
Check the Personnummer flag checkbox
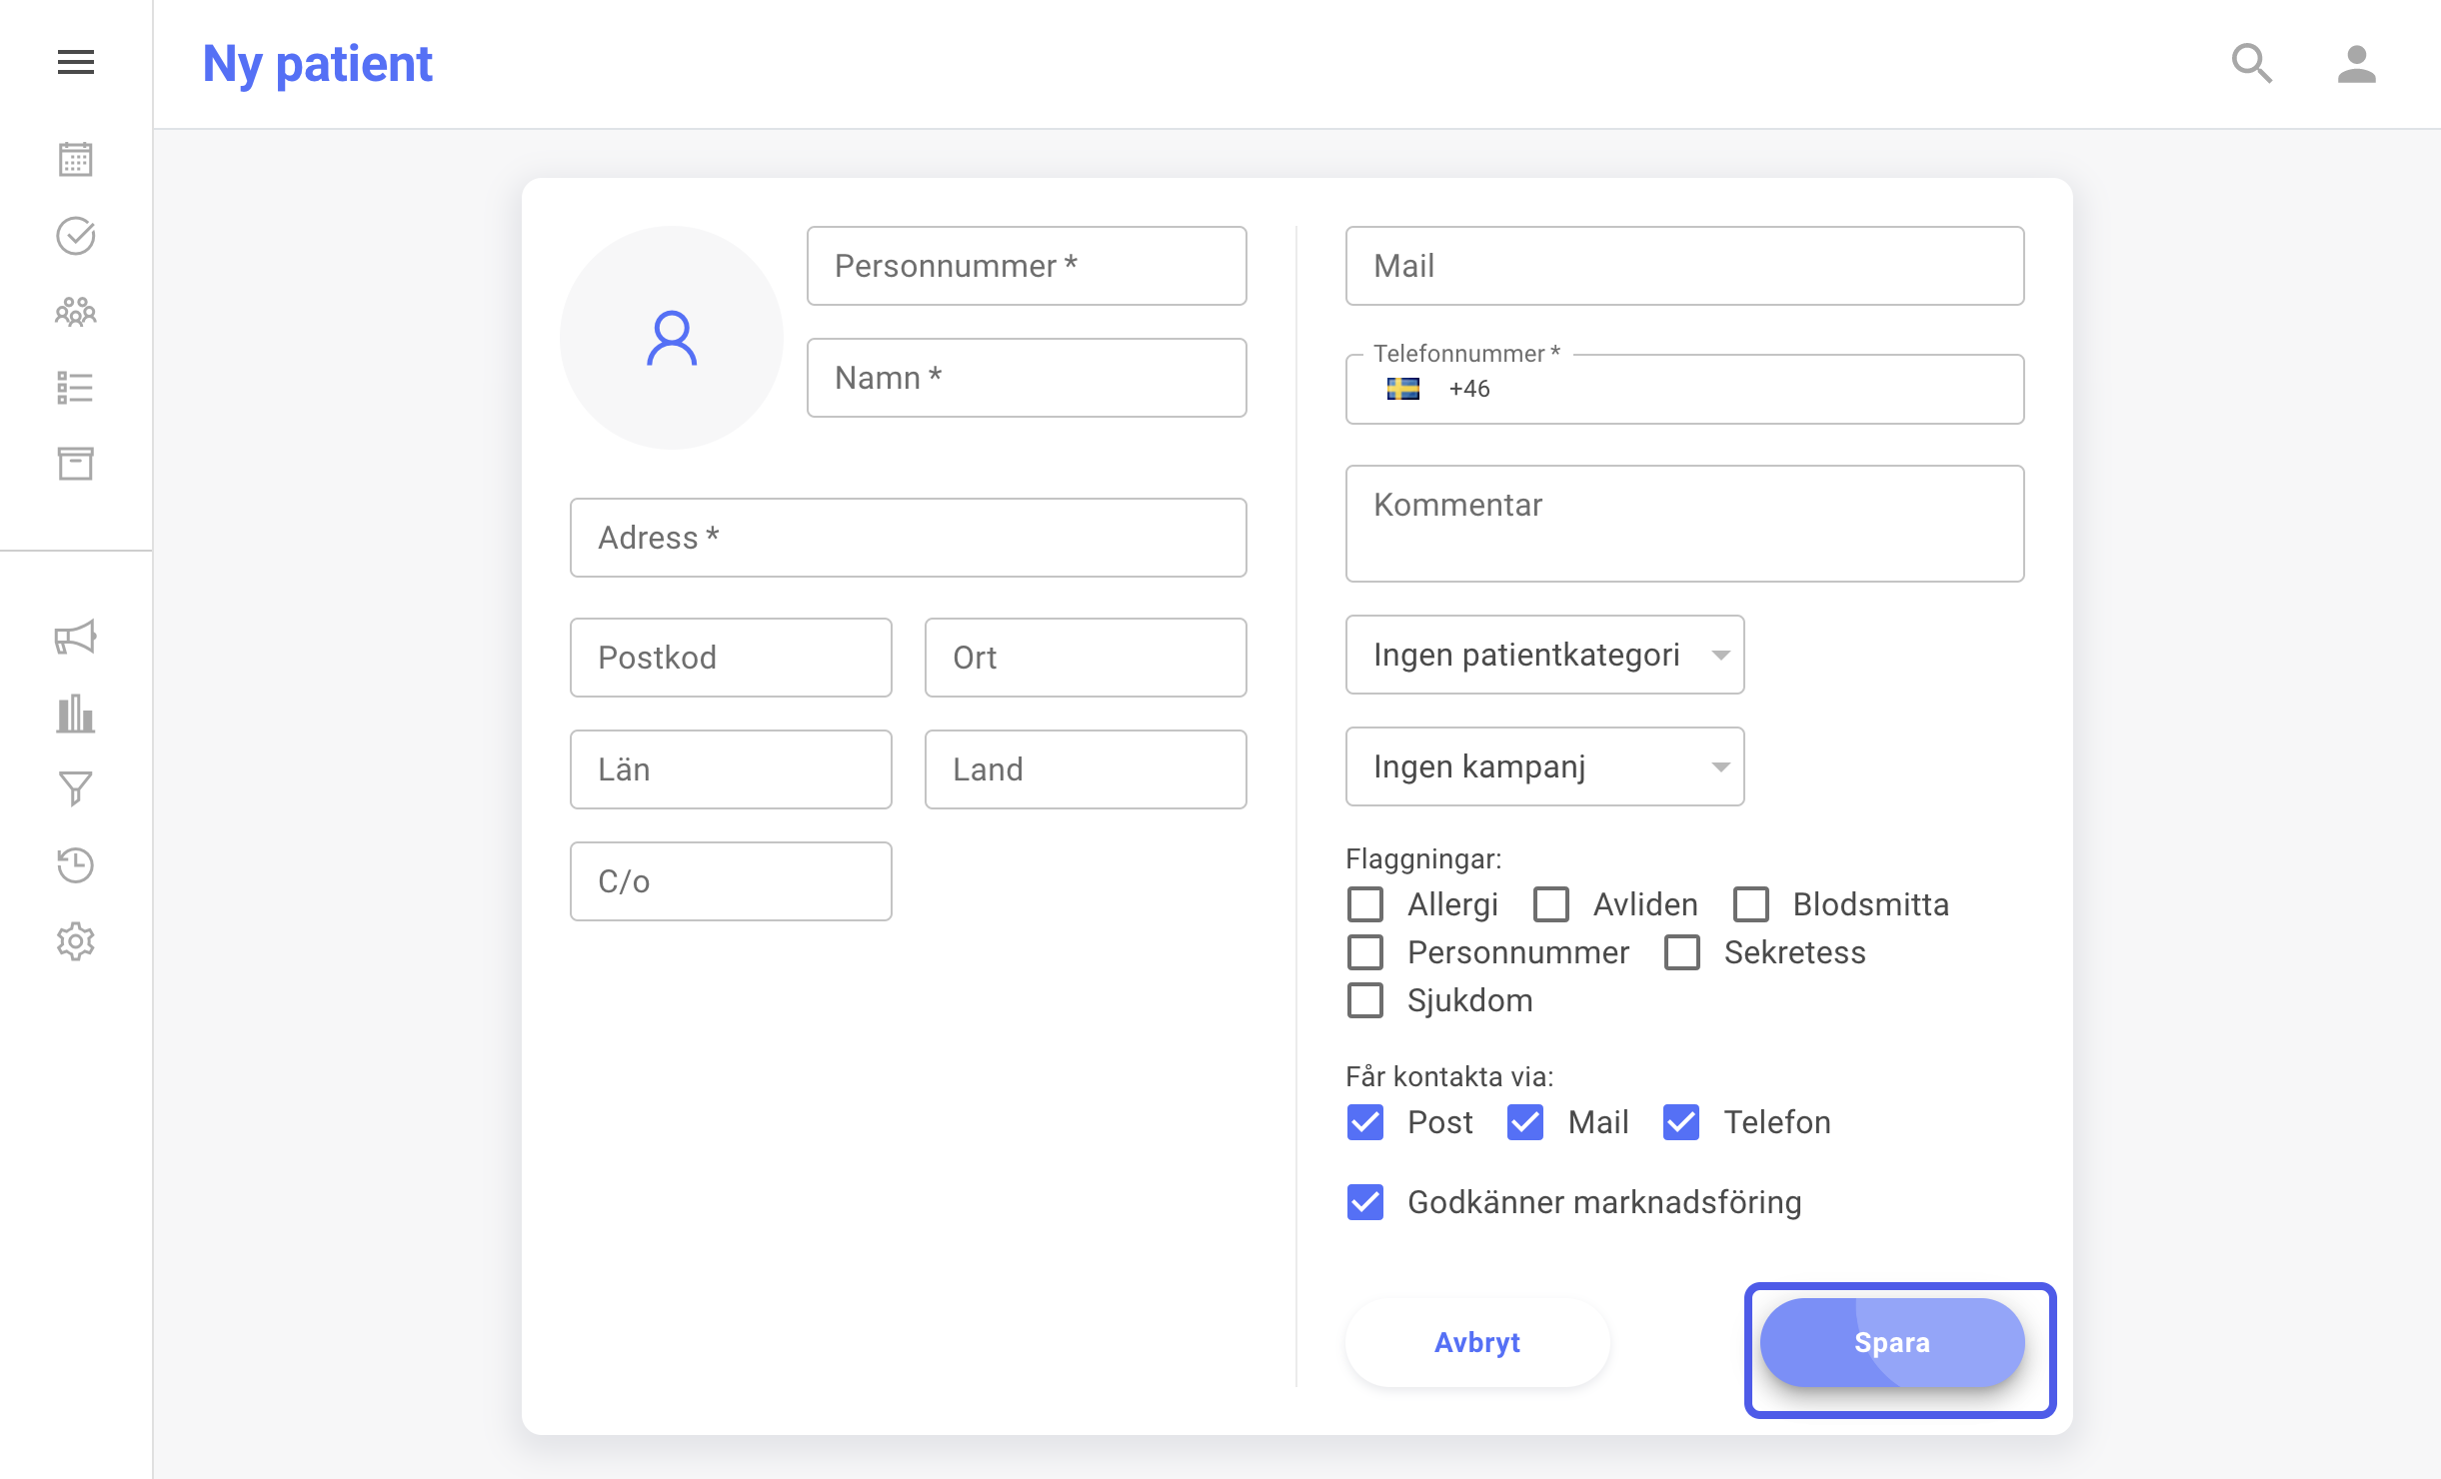(x=1365, y=952)
